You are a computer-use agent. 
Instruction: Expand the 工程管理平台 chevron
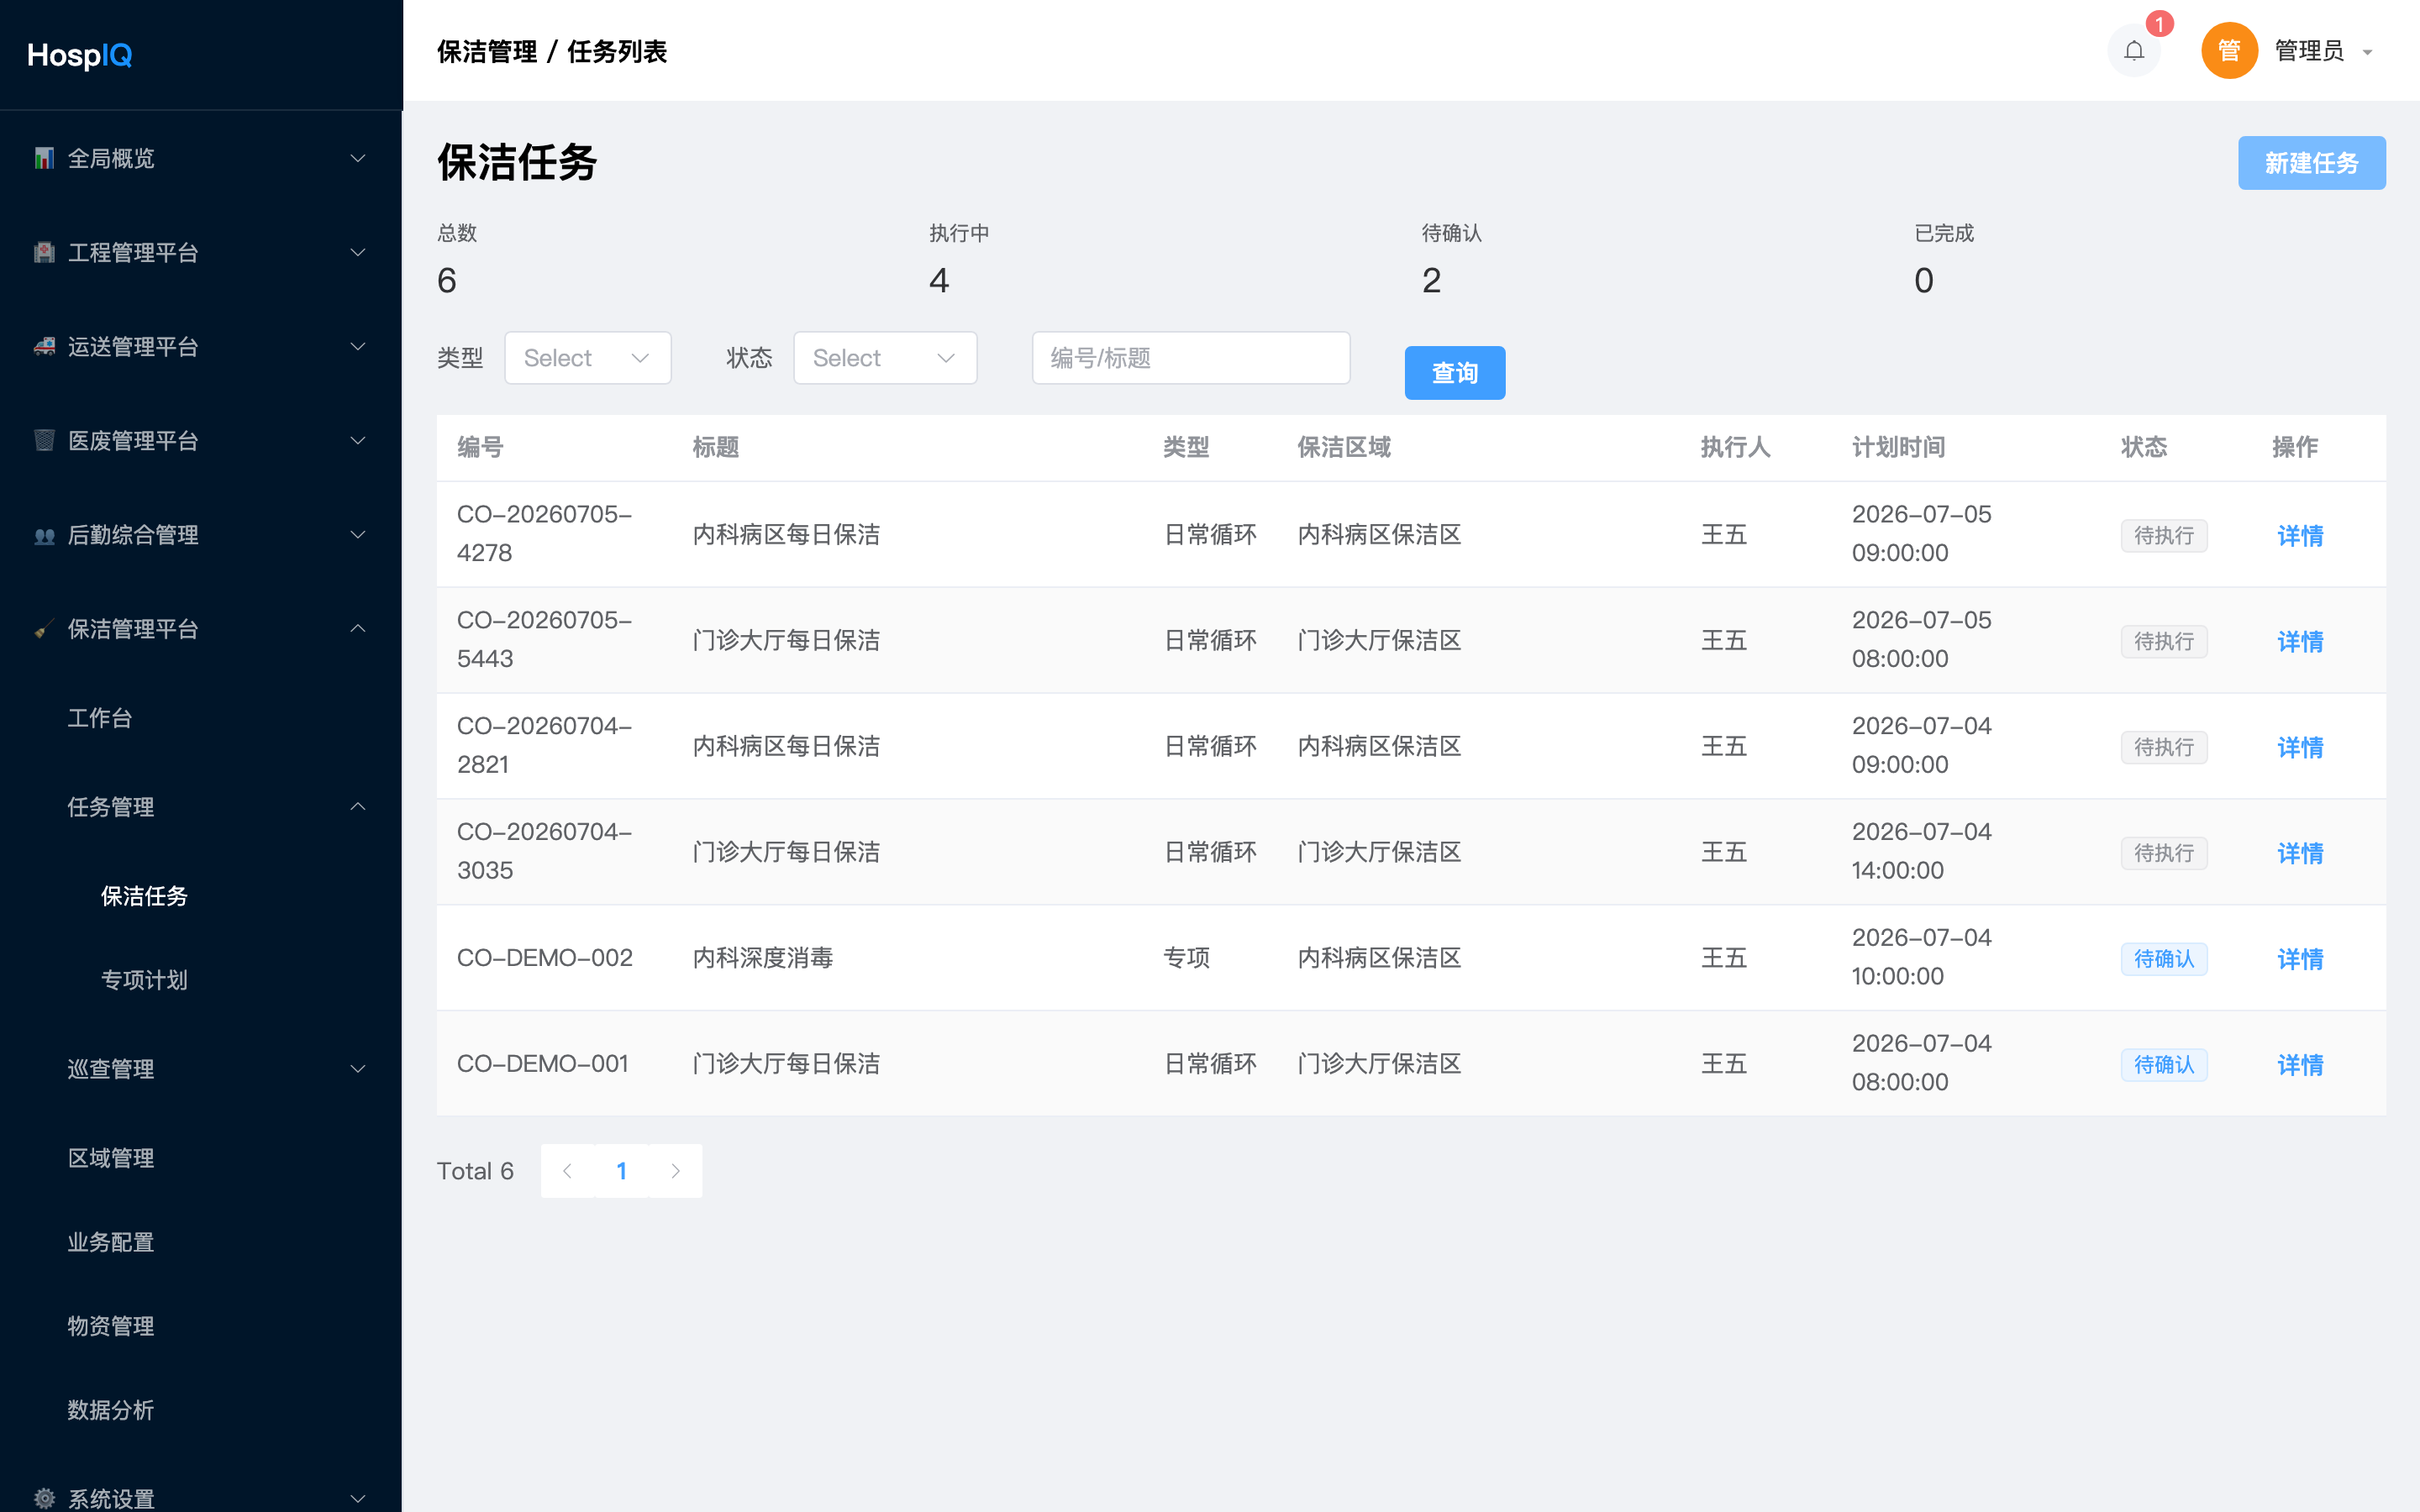[358, 252]
